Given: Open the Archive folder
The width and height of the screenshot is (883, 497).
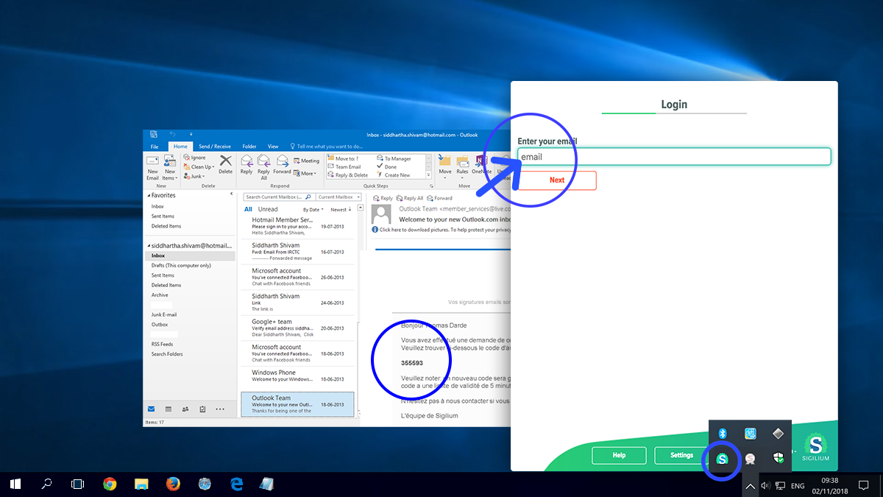Looking at the screenshot, I should pos(160,295).
